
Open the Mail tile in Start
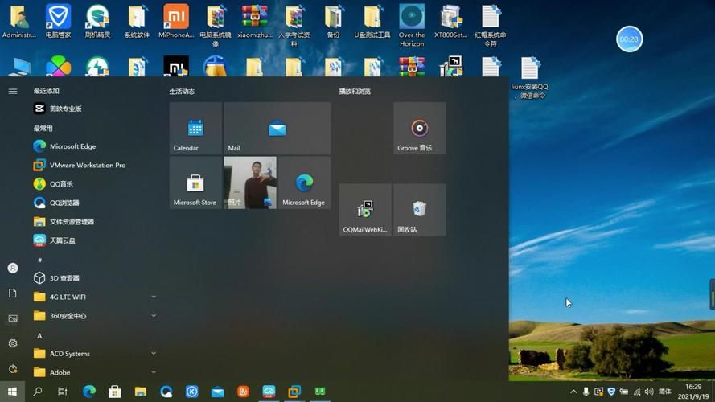coord(277,129)
